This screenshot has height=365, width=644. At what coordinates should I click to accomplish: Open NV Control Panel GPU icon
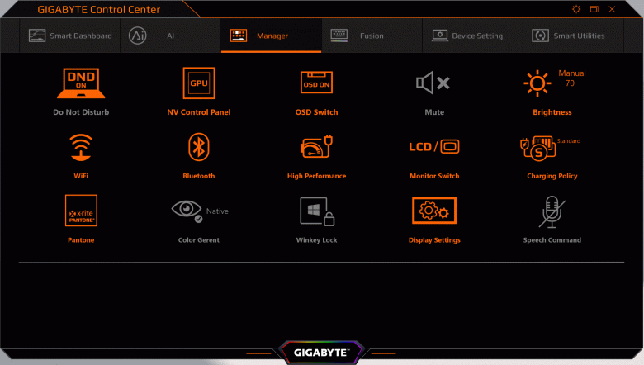click(x=199, y=83)
